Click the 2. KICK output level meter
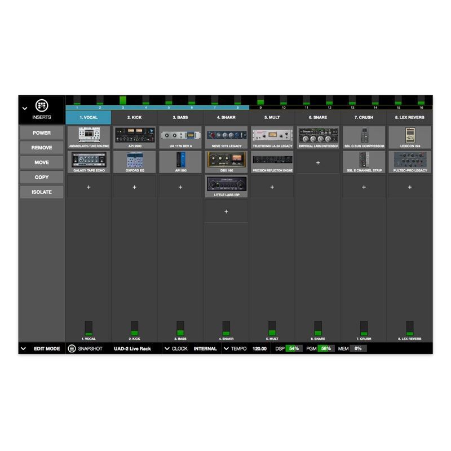The height and width of the screenshot is (451, 451). (x=134, y=328)
